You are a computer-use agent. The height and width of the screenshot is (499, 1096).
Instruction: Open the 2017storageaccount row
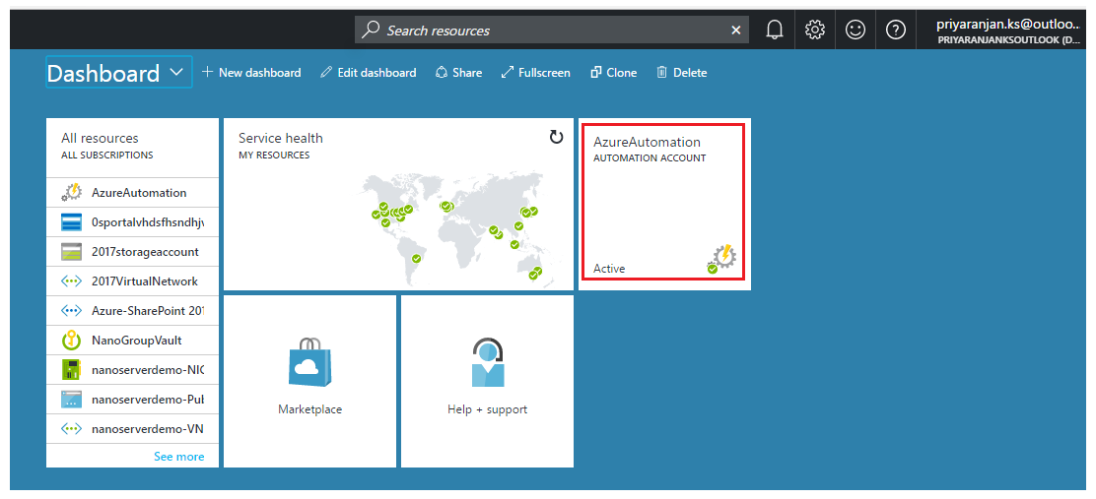tap(133, 252)
